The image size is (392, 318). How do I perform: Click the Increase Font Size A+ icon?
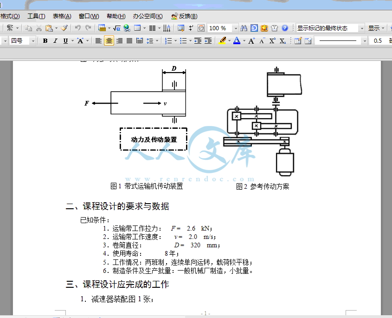coord(251,41)
